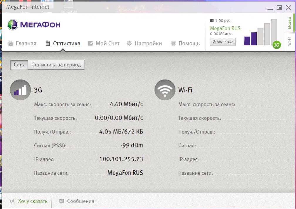
Task: Click the gear icon beside Настройки
Action: pos(129,43)
